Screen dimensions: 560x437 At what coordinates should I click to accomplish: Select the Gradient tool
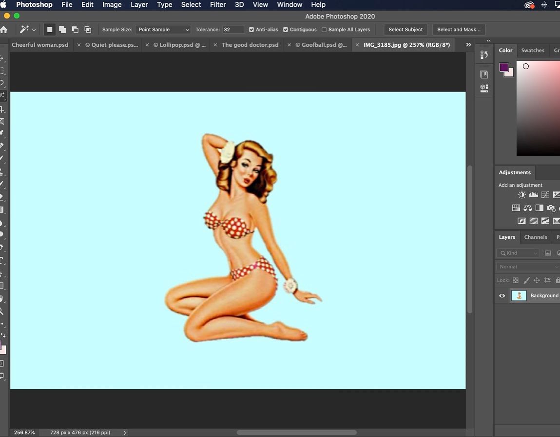(x=2, y=210)
